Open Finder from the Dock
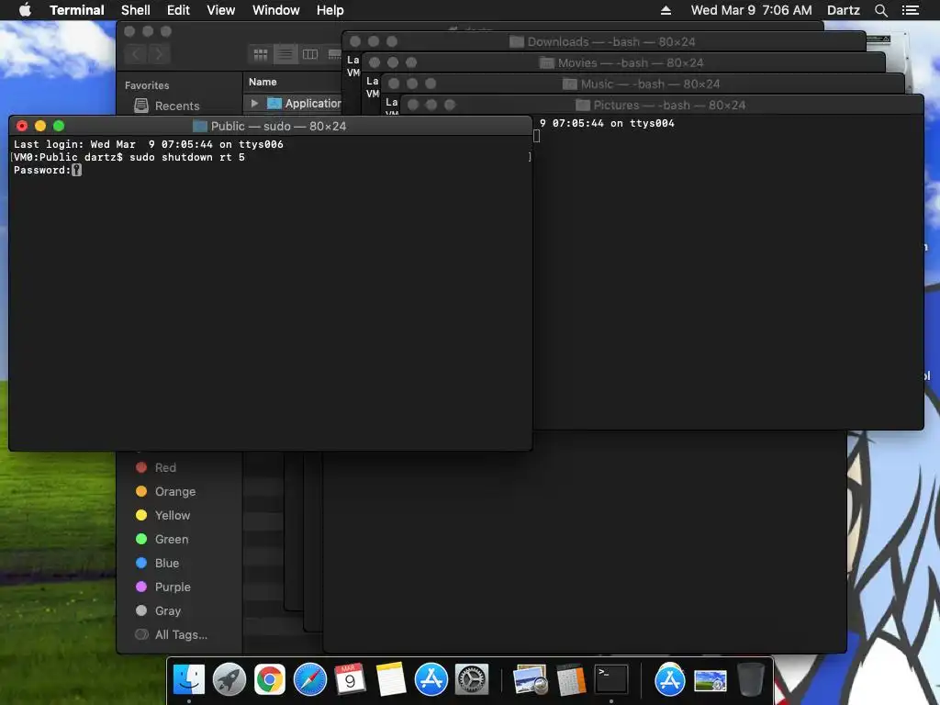The width and height of the screenshot is (940, 705). 189,680
